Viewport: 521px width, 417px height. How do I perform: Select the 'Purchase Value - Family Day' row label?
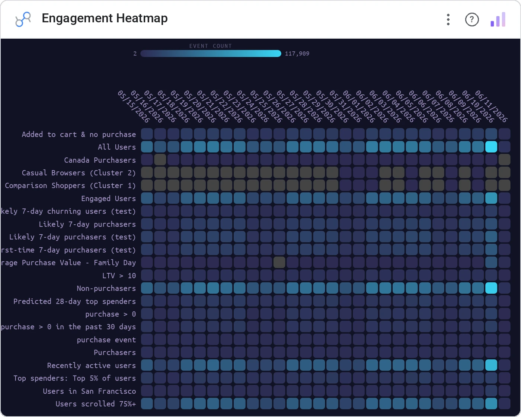tap(68, 262)
